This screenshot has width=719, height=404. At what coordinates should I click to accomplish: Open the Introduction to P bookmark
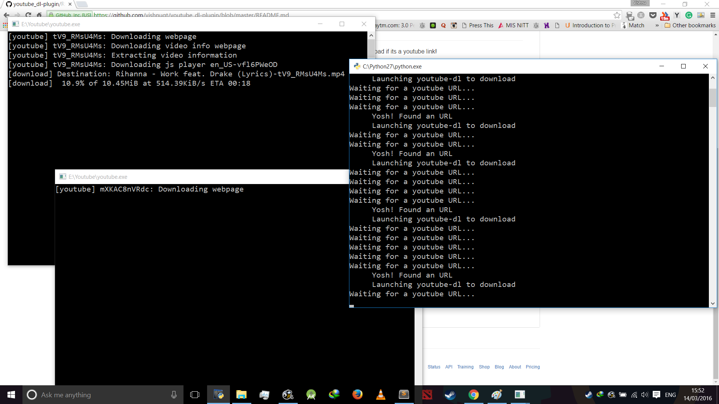[x=590, y=25]
